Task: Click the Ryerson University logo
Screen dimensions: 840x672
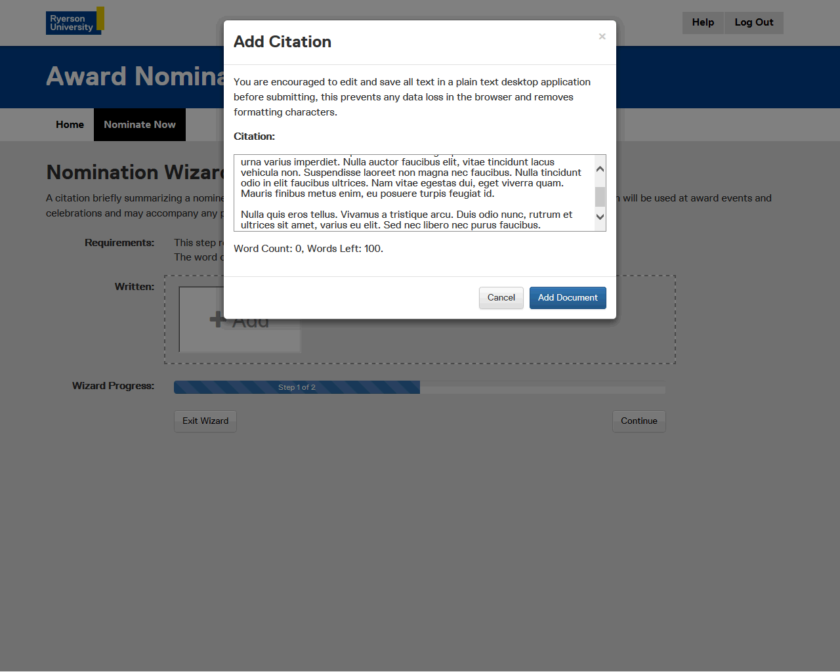Action: [x=74, y=22]
